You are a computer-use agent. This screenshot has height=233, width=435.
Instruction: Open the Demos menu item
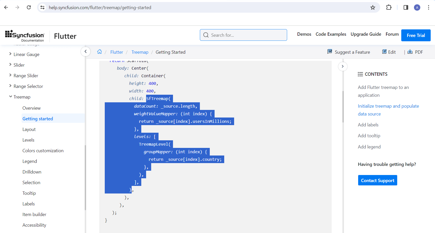(304, 34)
